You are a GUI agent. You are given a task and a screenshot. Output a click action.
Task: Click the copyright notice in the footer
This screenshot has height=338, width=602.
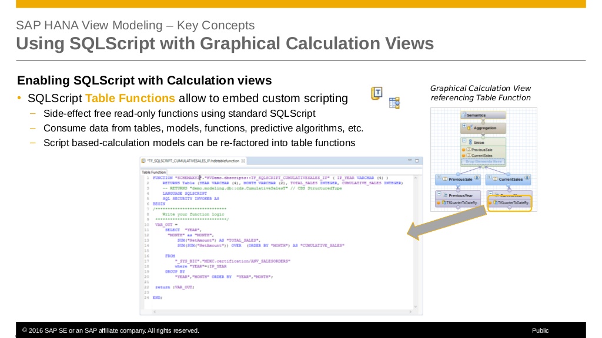(111, 330)
